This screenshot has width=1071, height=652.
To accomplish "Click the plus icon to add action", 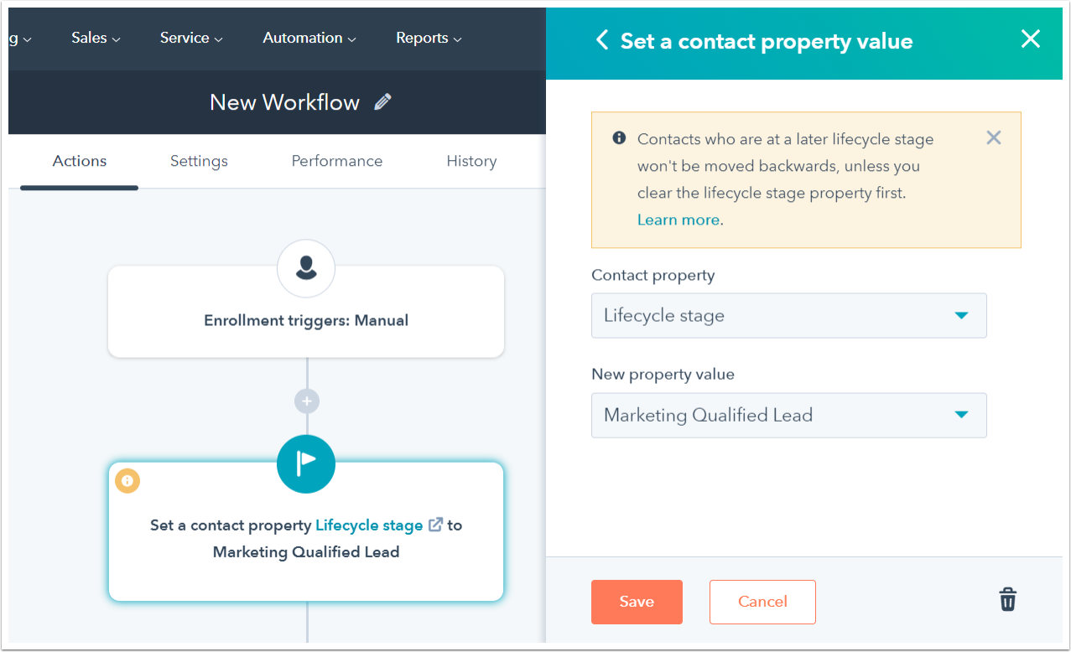I will (307, 401).
